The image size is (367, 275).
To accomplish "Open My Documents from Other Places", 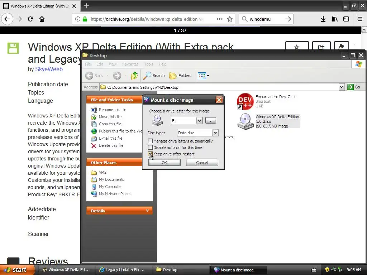I will [111, 180].
